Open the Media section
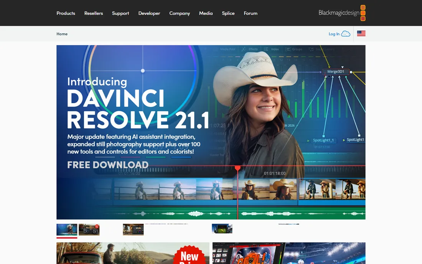Screen dimensions: 422x264 [206, 13]
